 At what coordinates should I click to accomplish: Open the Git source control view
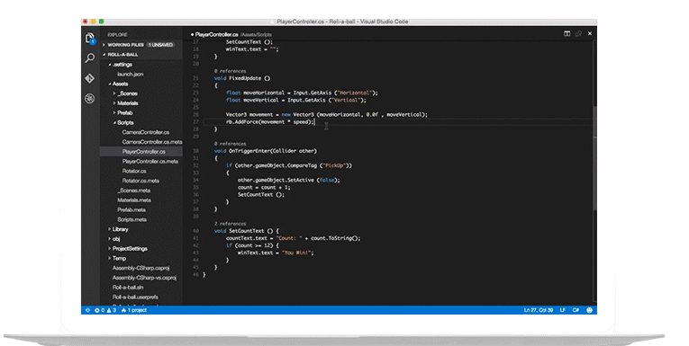(90, 78)
